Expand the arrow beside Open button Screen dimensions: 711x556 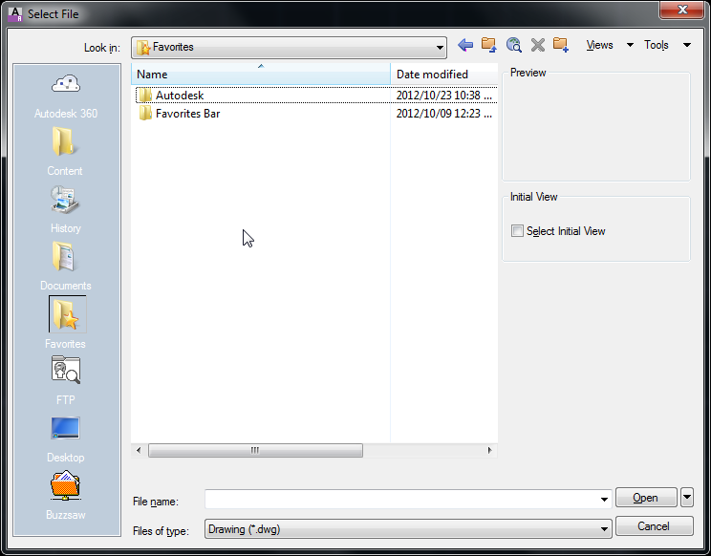(x=687, y=497)
